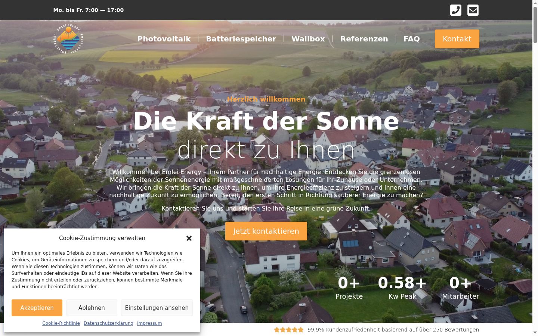Viewport: 538px width, 336px height.
Task: Click the Jetzt kontaktieren button
Action: (266, 231)
